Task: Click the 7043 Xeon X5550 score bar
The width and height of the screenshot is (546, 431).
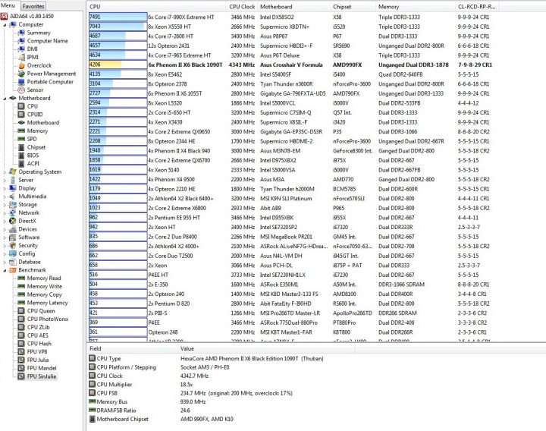Action: pos(118,27)
